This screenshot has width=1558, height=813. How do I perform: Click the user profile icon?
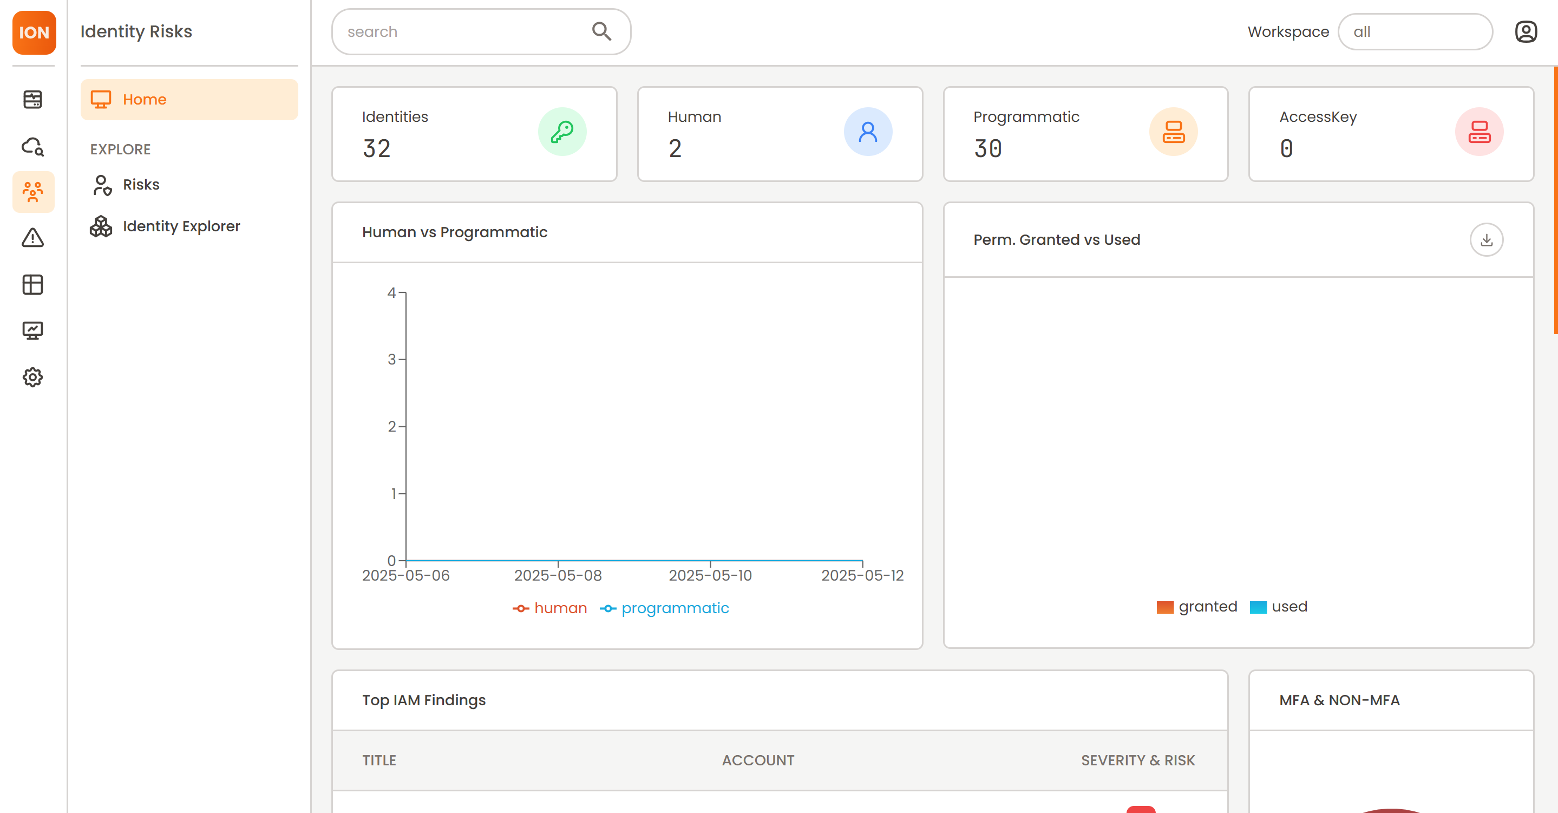coord(1526,31)
